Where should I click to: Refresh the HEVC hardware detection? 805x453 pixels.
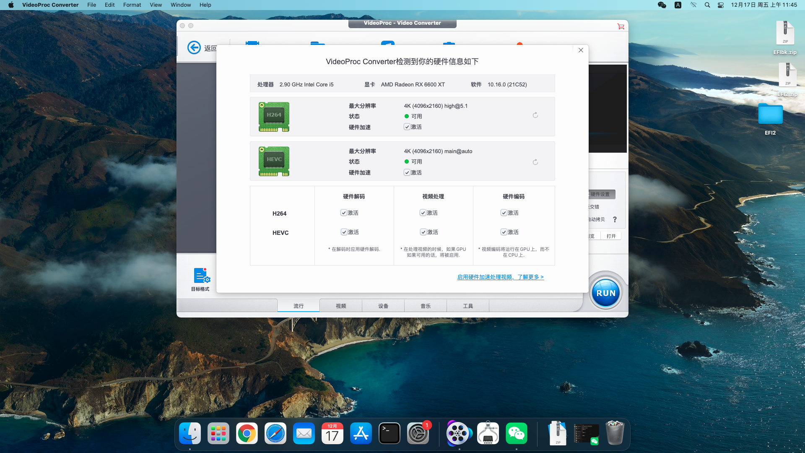(535, 162)
